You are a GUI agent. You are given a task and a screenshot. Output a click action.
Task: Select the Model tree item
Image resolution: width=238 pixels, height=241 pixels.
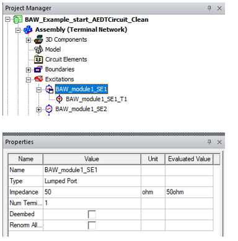pos(53,50)
